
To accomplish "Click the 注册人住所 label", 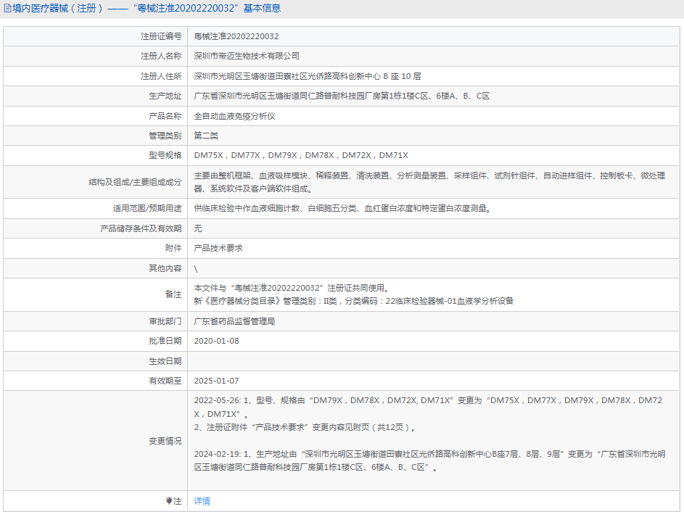I will pyautogui.click(x=161, y=76).
